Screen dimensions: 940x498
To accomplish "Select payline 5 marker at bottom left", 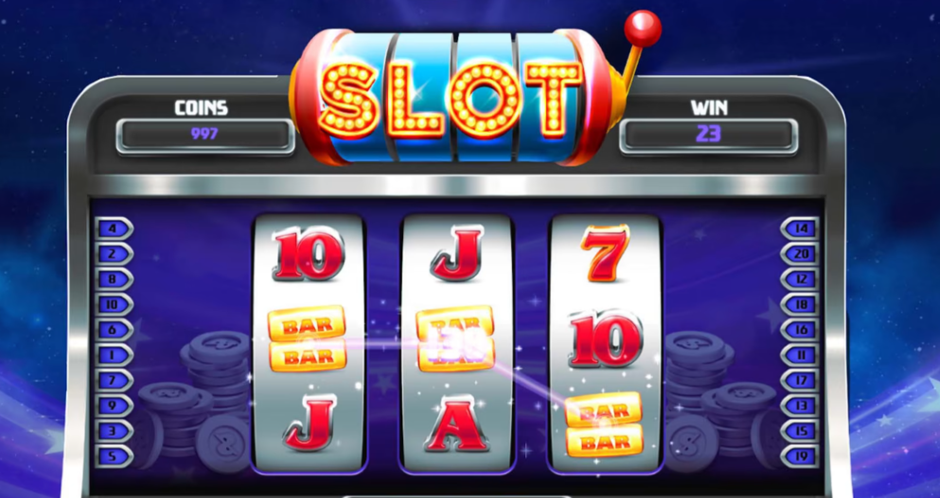I will (x=114, y=456).
